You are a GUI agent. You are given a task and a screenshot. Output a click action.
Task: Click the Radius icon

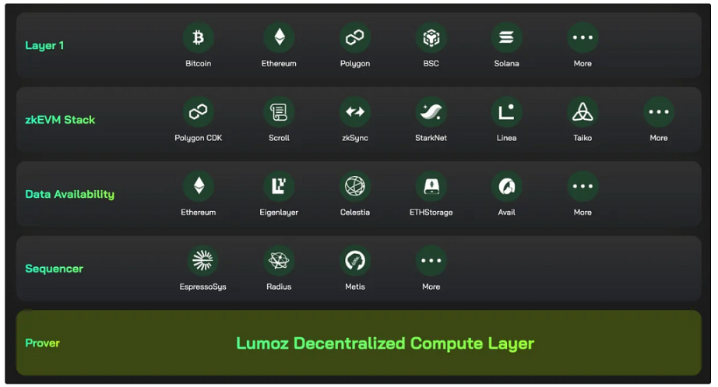(x=279, y=261)
